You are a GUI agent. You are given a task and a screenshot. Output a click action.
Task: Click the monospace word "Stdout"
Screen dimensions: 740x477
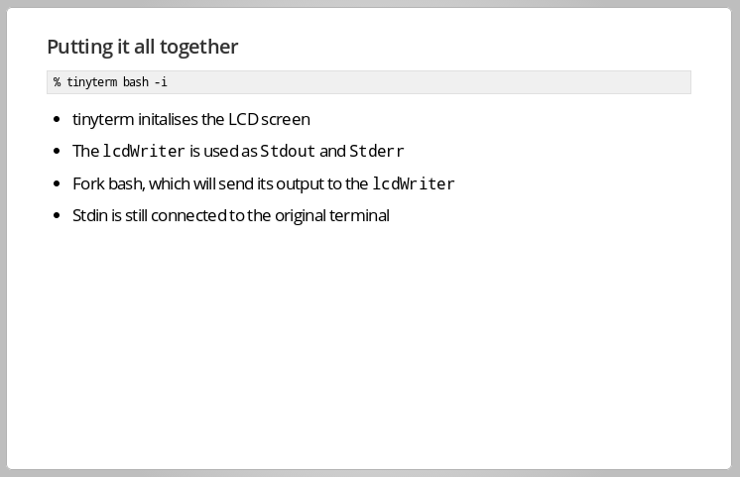click(288, 151)
